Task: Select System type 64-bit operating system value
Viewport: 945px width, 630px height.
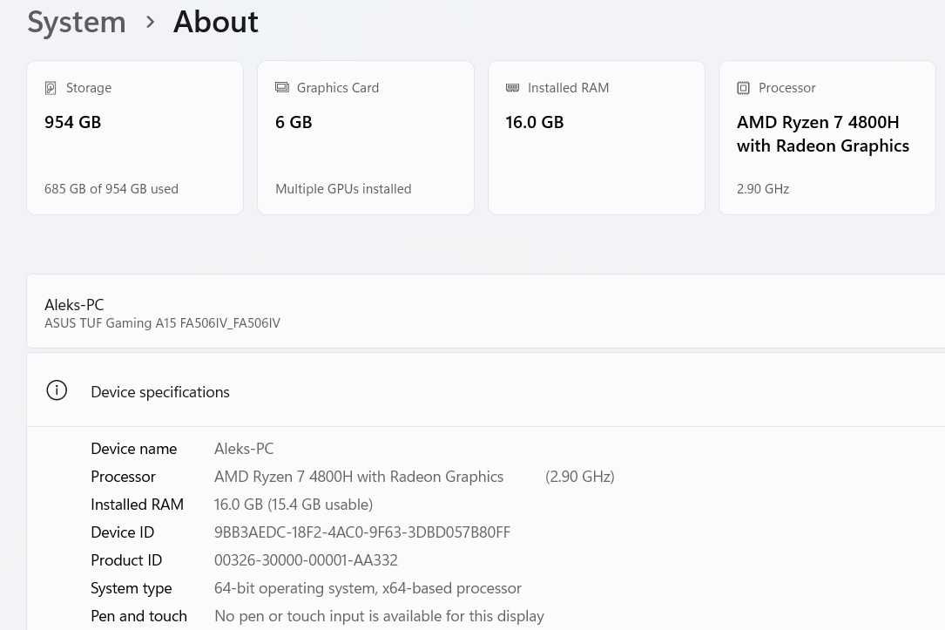Action: (x=368, y=588)
